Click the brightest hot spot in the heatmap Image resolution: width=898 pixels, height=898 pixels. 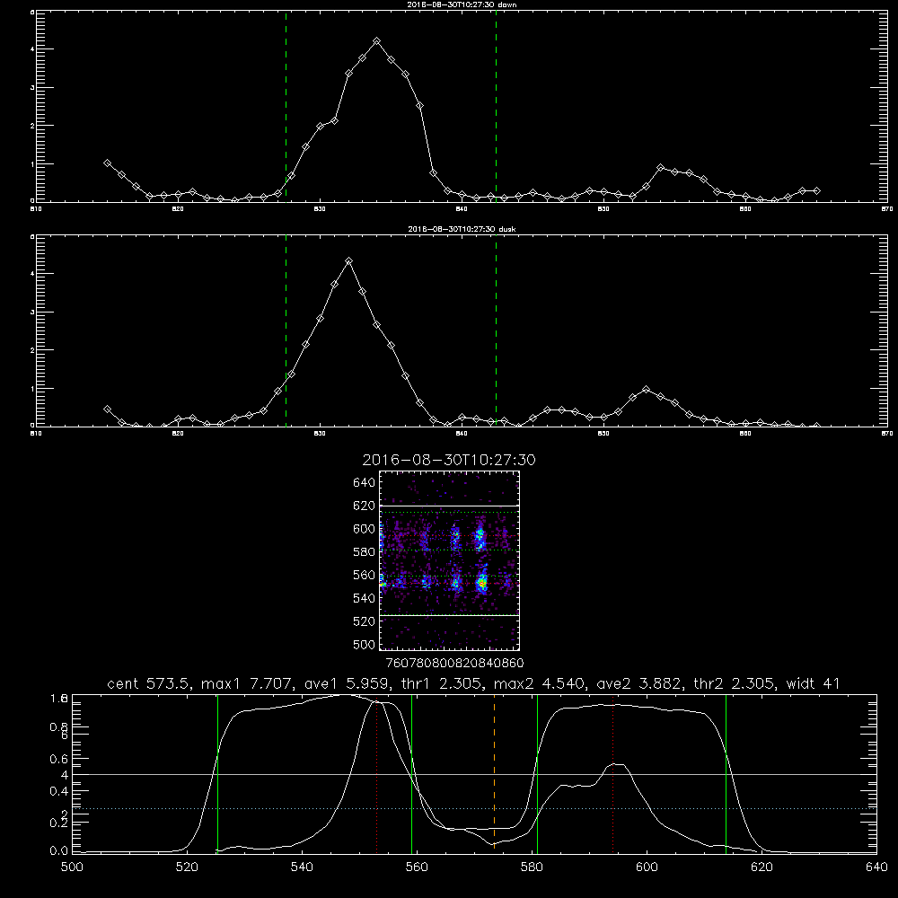click(x=482, y=584)
